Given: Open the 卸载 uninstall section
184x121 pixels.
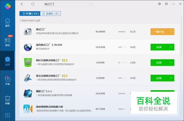Looking at the screenshot, I should (8, 100).
